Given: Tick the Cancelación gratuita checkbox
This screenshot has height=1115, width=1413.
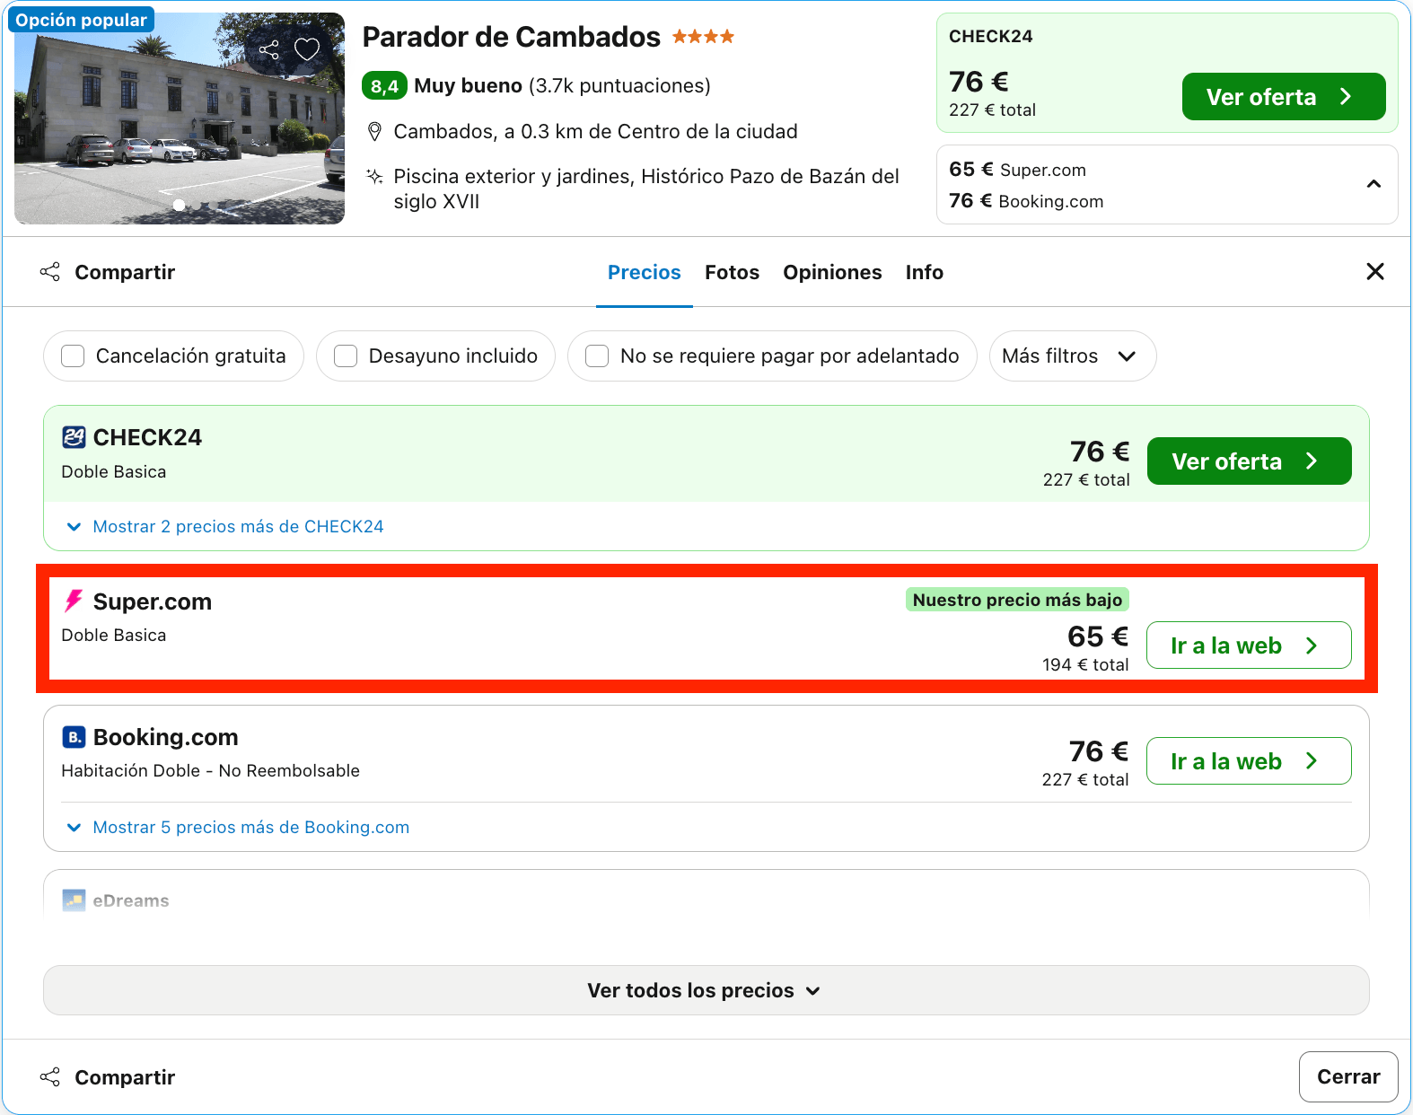Looking at the screenshot, I should coord(73,356).
